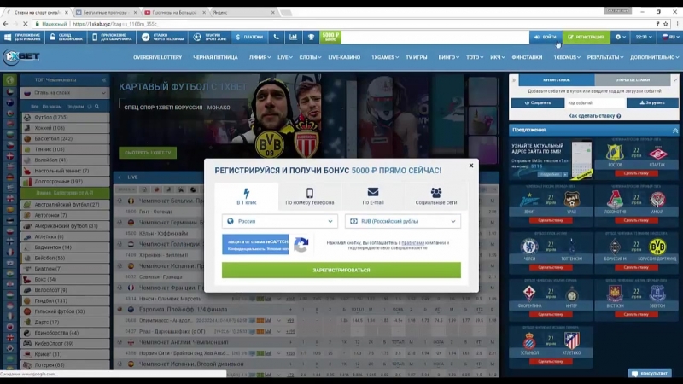Switch to the По номеру телефона tab
Viewport: 683px width, 384px height.
click(310, 196)
